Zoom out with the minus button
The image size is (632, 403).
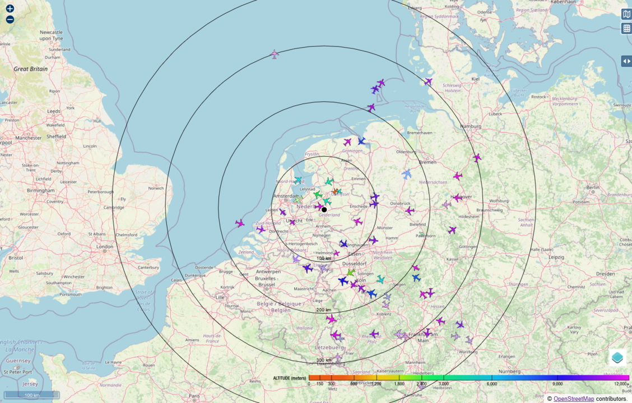point(10,20)
